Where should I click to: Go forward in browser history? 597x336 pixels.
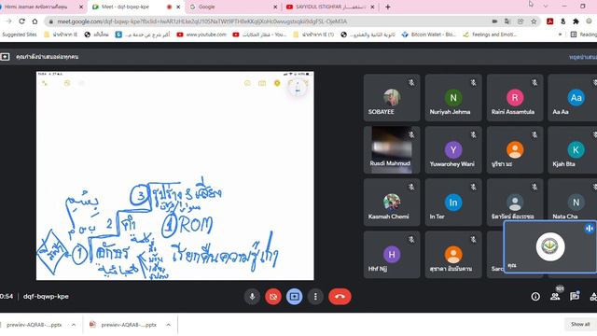[x=8, y=21]
